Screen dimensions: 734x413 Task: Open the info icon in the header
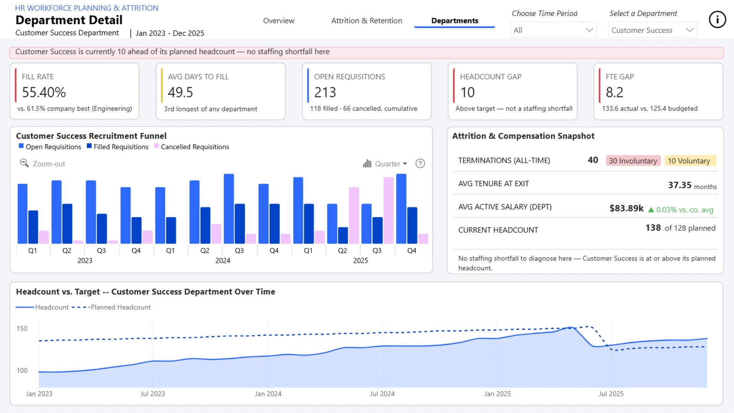click(717, 20)
